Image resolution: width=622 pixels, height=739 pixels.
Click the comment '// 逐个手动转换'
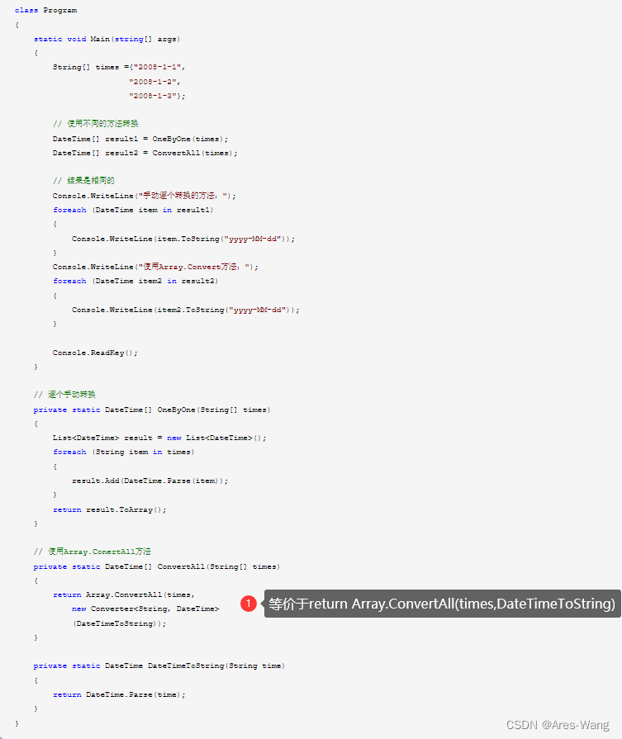[64, 395]
